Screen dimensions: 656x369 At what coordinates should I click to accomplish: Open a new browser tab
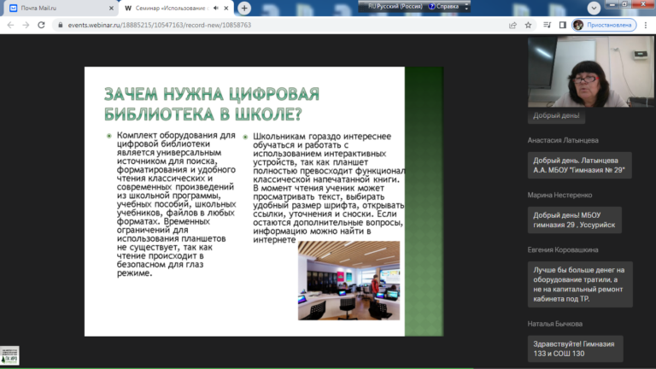[x=244, y=8]
